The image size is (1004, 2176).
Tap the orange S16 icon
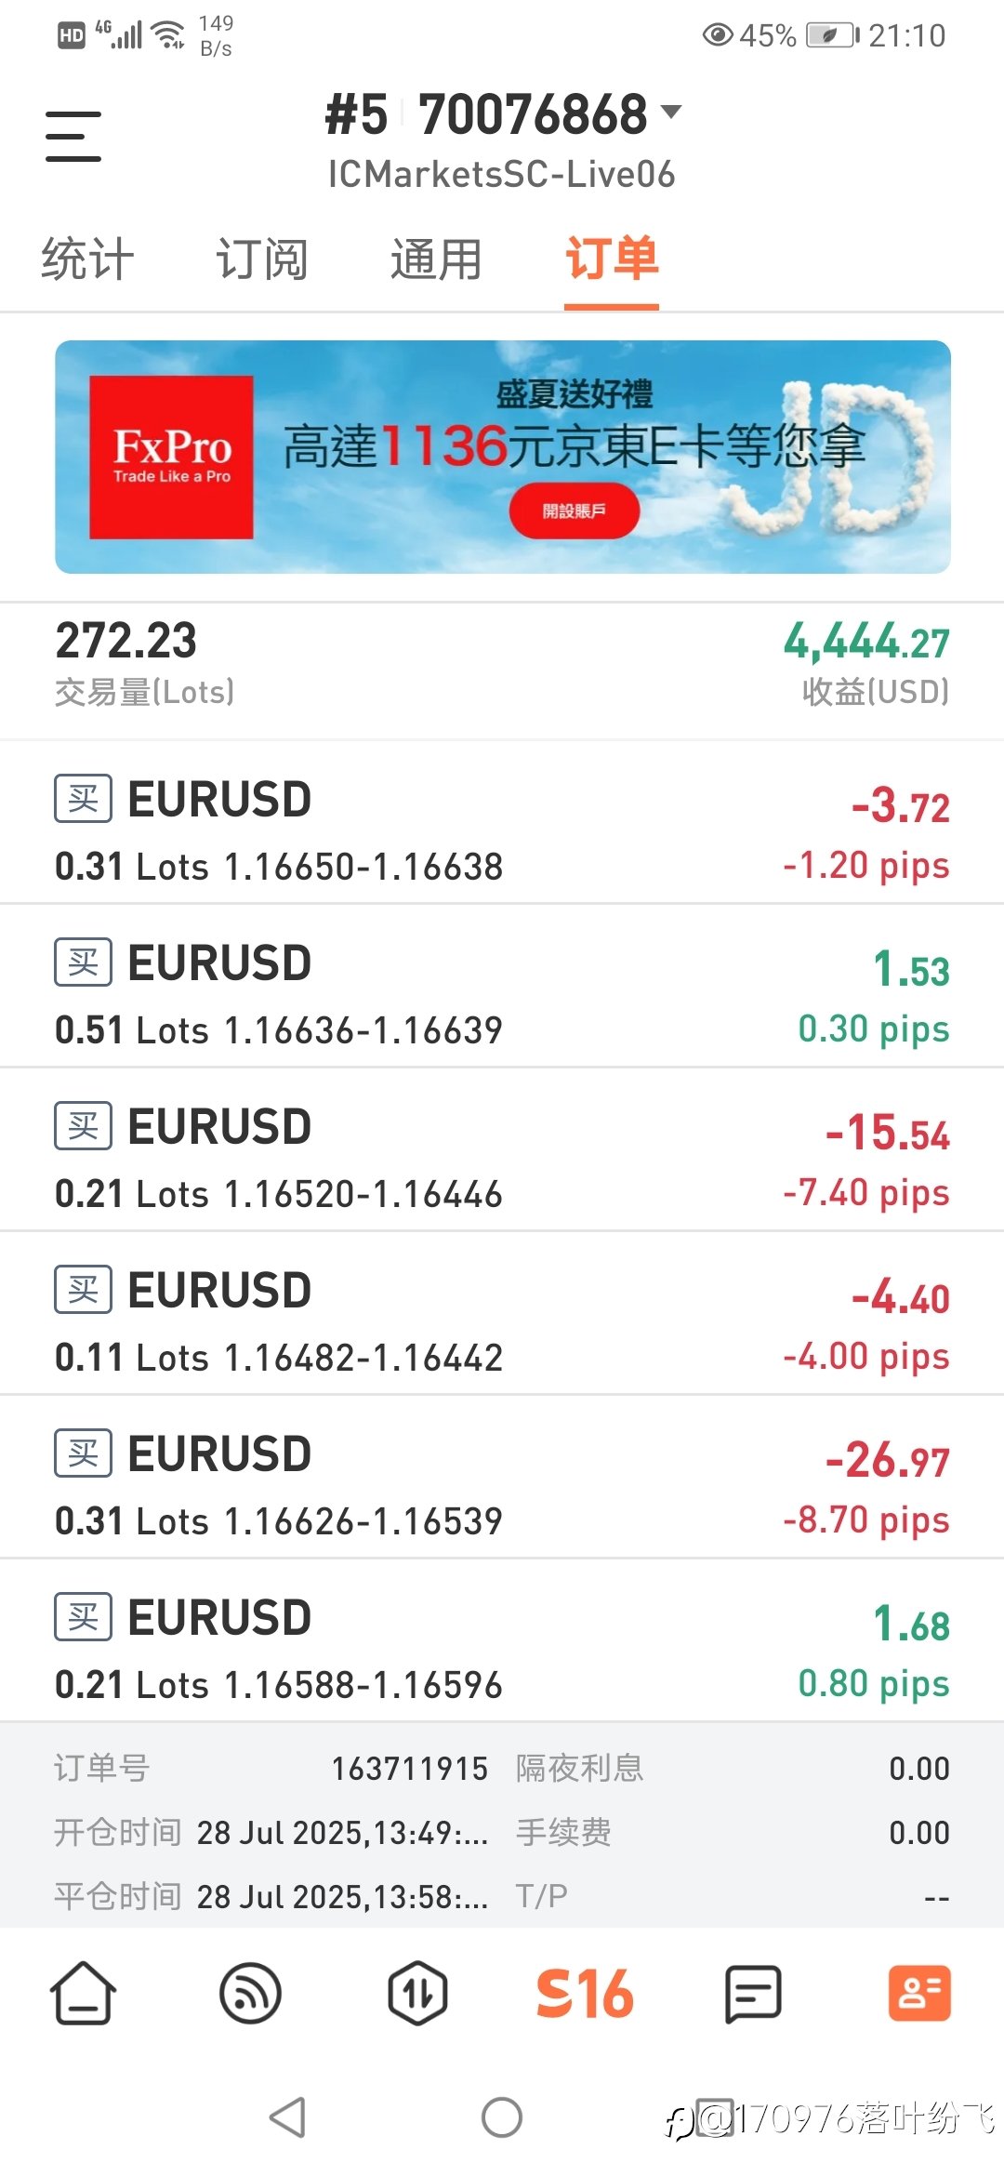(585, 1993)
